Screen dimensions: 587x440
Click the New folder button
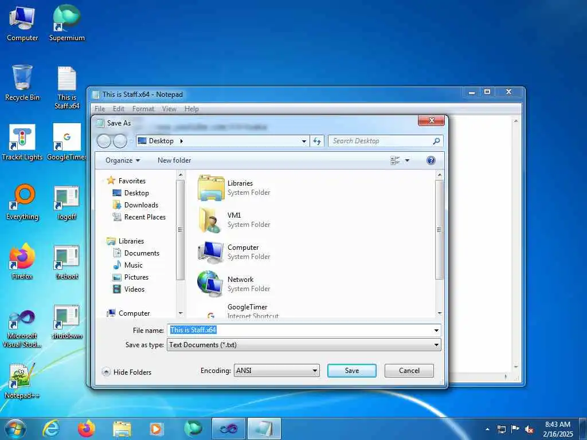pos(174,160)
